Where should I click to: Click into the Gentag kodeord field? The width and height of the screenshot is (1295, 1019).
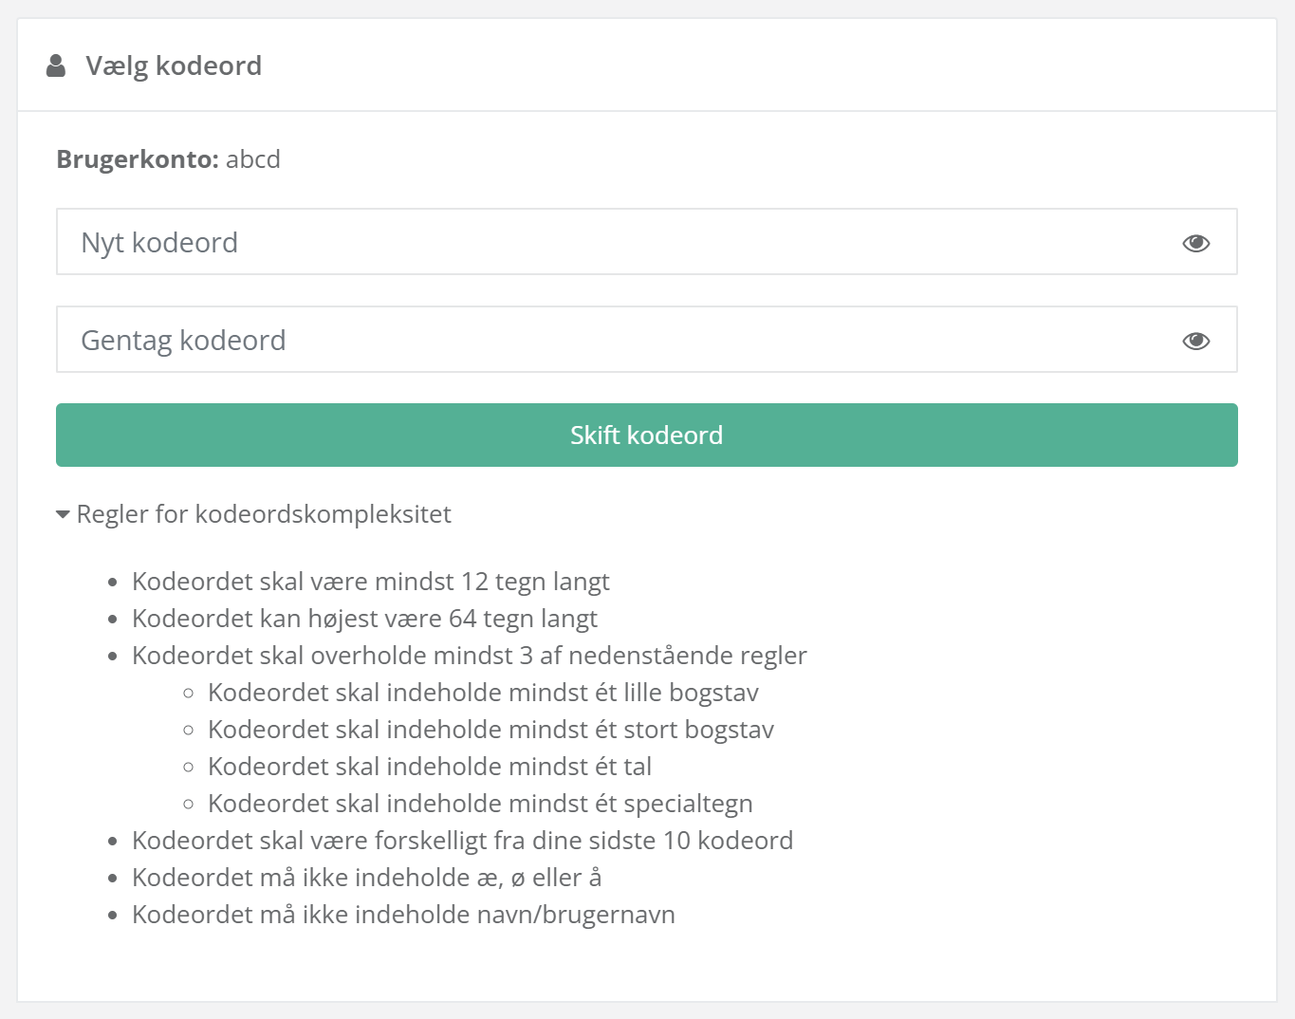(x=607, y=340)
